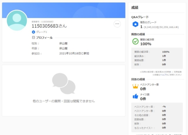Click the 年齢 value 非公開
This screenshot has width=188, height=135.
coord(63,48)
